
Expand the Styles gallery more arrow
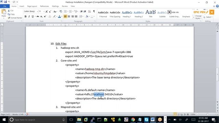(193, 17)
